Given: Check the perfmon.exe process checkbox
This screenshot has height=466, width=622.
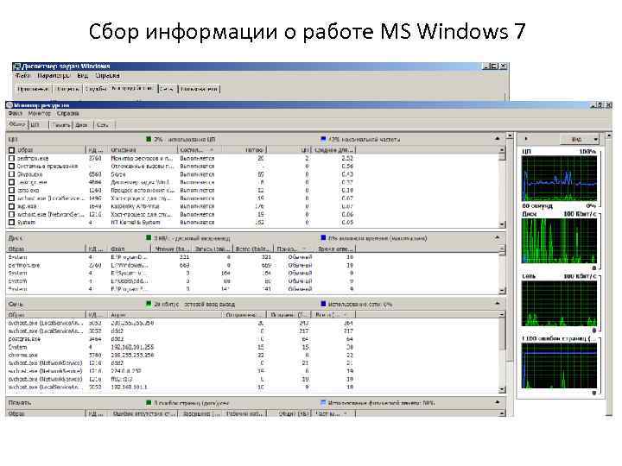Looking at the screenshot, I should coord(11,158).
